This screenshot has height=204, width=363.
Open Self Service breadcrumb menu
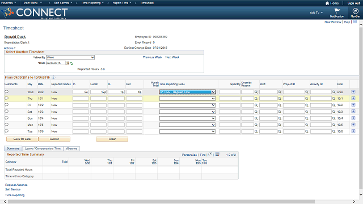coord(63,3)
